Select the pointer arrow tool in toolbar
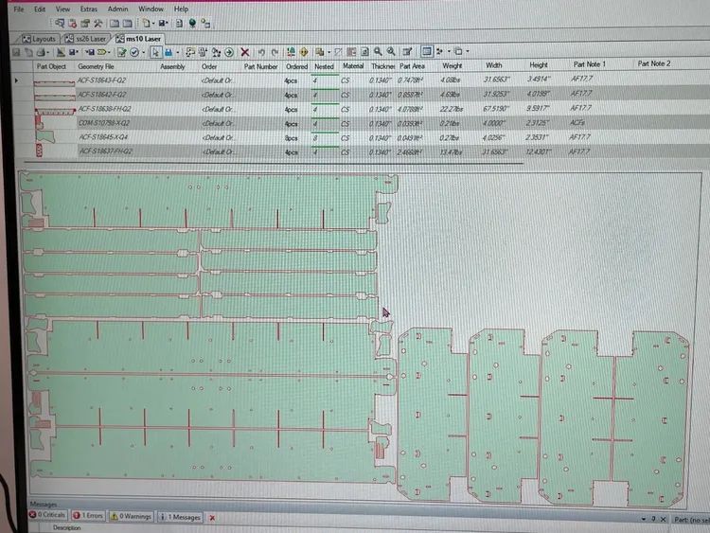The height and width of the screenshot is (533, 710). coord(155,52)
